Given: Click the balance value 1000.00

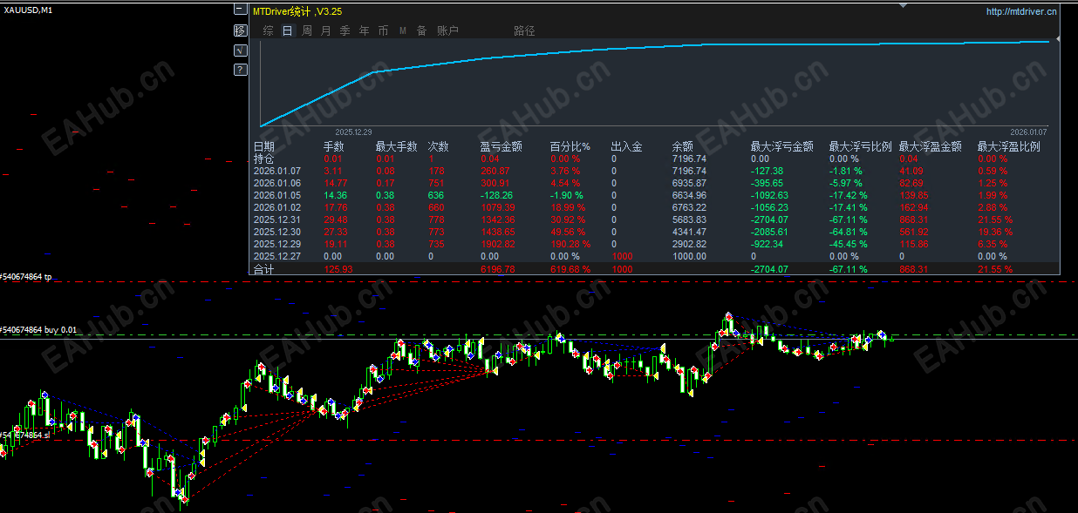Looking at the screenshot, I should click(x=689, y=257).
